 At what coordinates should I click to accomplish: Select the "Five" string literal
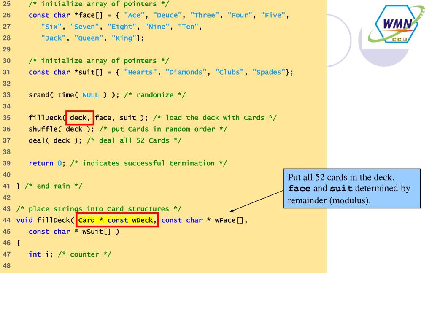point(273,15)
